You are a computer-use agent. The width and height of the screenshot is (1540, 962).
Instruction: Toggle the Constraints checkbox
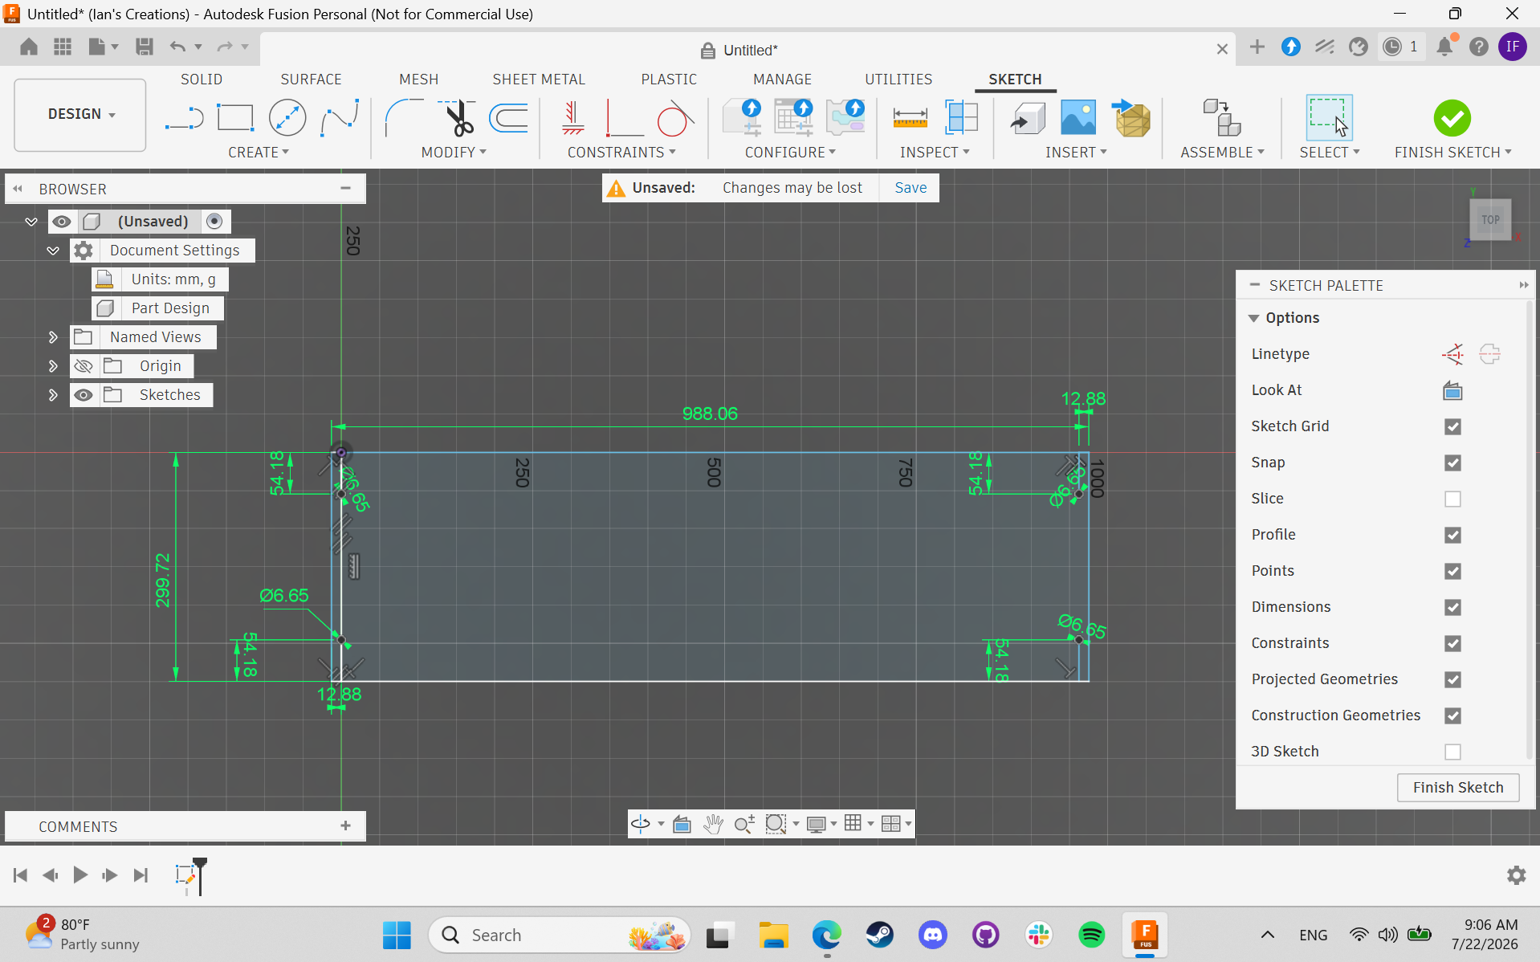tap(1452, 643)
